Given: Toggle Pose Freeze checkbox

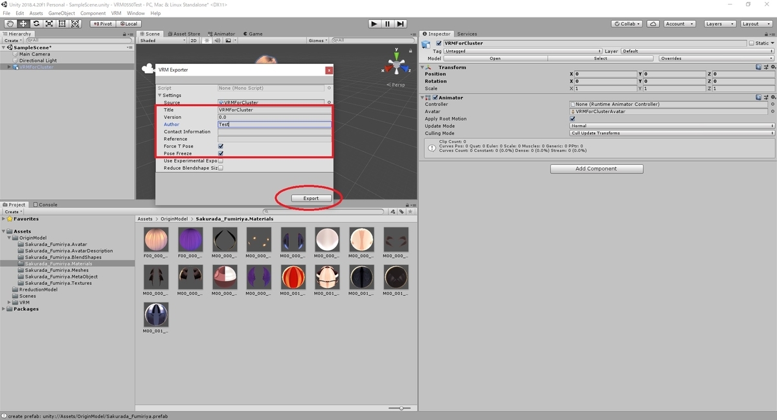Looking at the screenshot, I should coord(221,153).
